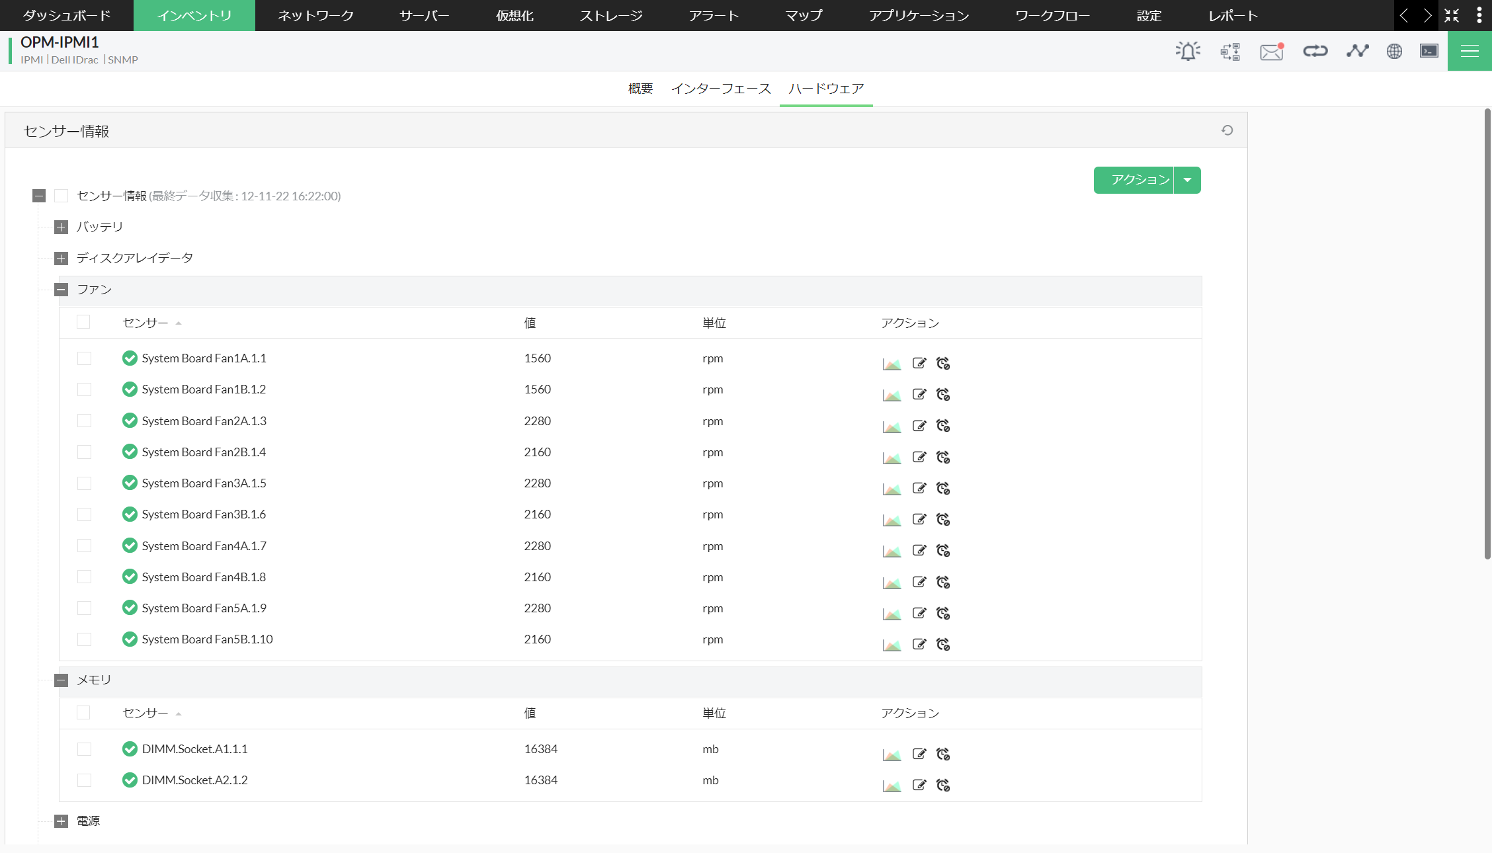Click the globe icon in the device toolbar
This screenshot has width=1492, height=853.
tap(1394, 51)
